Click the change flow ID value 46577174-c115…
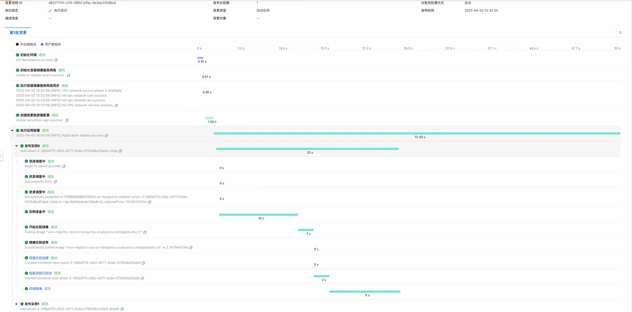This screenshot has height=312, width=632. [82, 3]
